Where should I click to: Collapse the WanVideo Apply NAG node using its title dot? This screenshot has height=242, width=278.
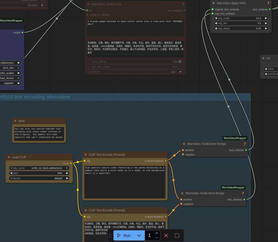(213, 3)
